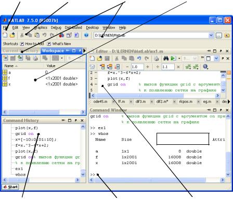Close the ff.m document tab

(131, 102)
